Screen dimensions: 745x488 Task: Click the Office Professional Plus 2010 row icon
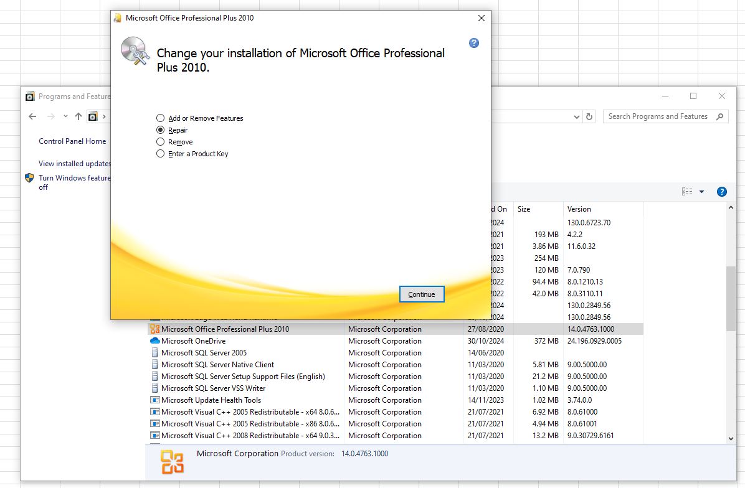click(155, 329)
